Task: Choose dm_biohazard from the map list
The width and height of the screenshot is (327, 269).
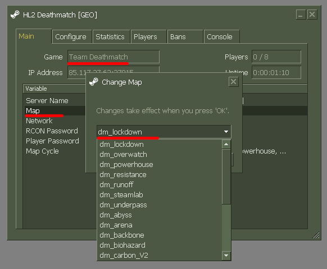Action: click(x=160, y=245)
